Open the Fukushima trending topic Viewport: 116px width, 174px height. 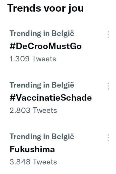(32, 149)
